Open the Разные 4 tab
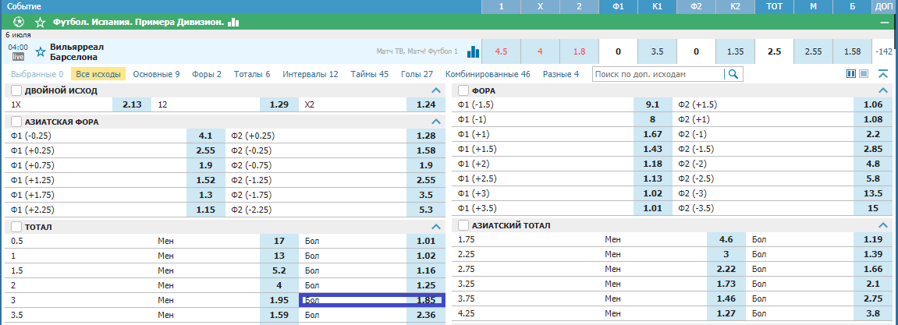The image size is (898, 325). [561, 74]
